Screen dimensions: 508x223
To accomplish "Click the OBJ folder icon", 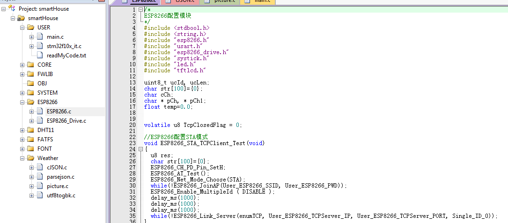I will pos(30,83).
